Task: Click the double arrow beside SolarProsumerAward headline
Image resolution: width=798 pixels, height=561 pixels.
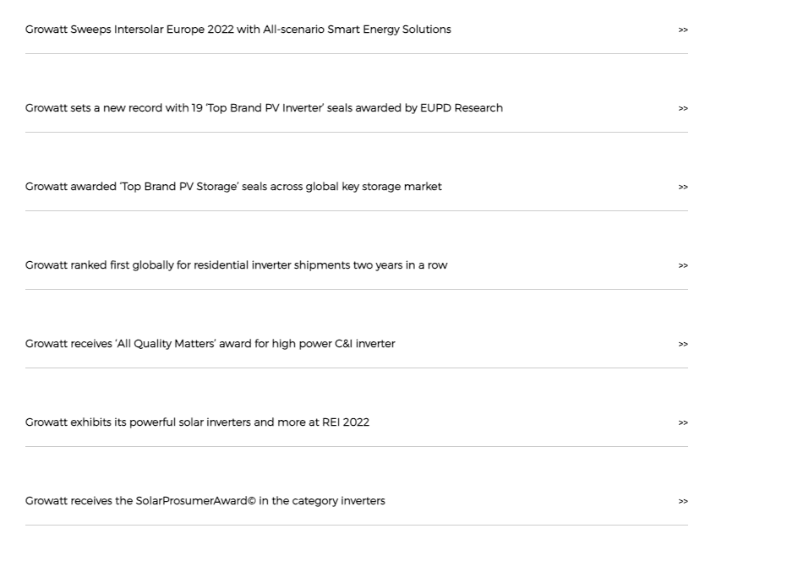Action: click(683, 501)
